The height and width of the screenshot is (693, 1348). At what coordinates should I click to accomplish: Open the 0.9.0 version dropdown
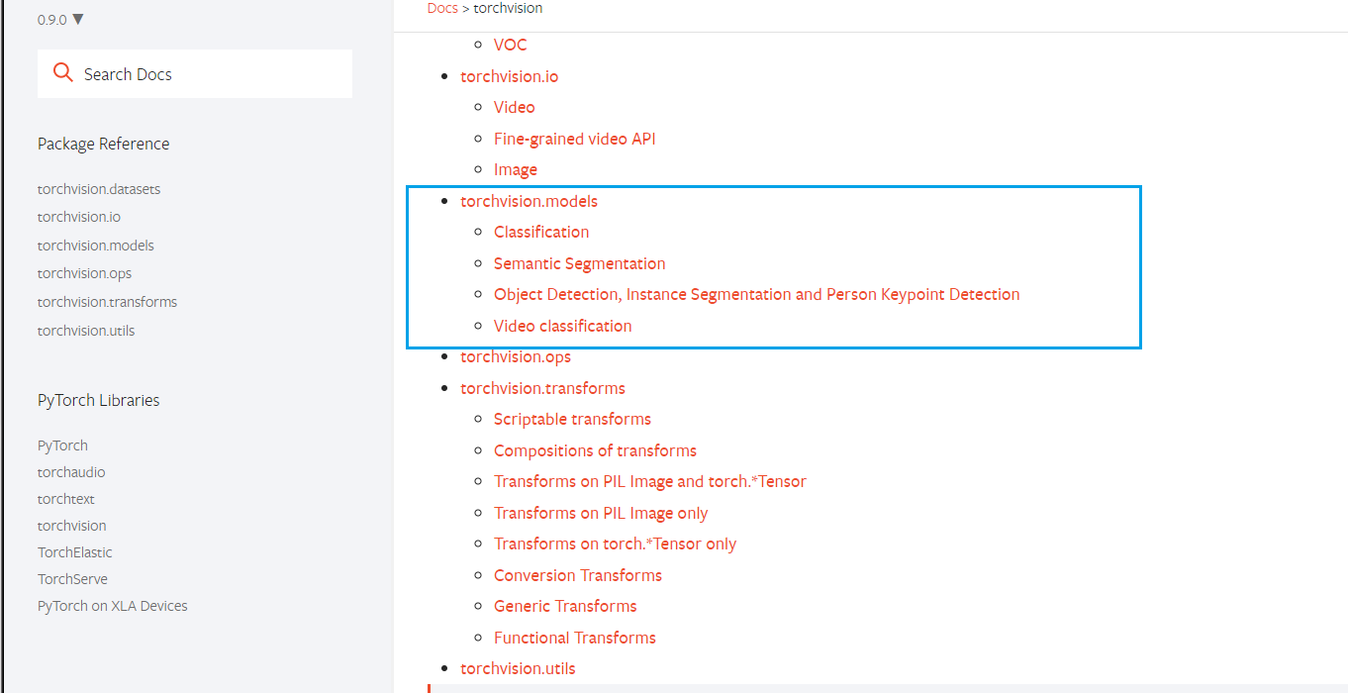coord(60,20)
